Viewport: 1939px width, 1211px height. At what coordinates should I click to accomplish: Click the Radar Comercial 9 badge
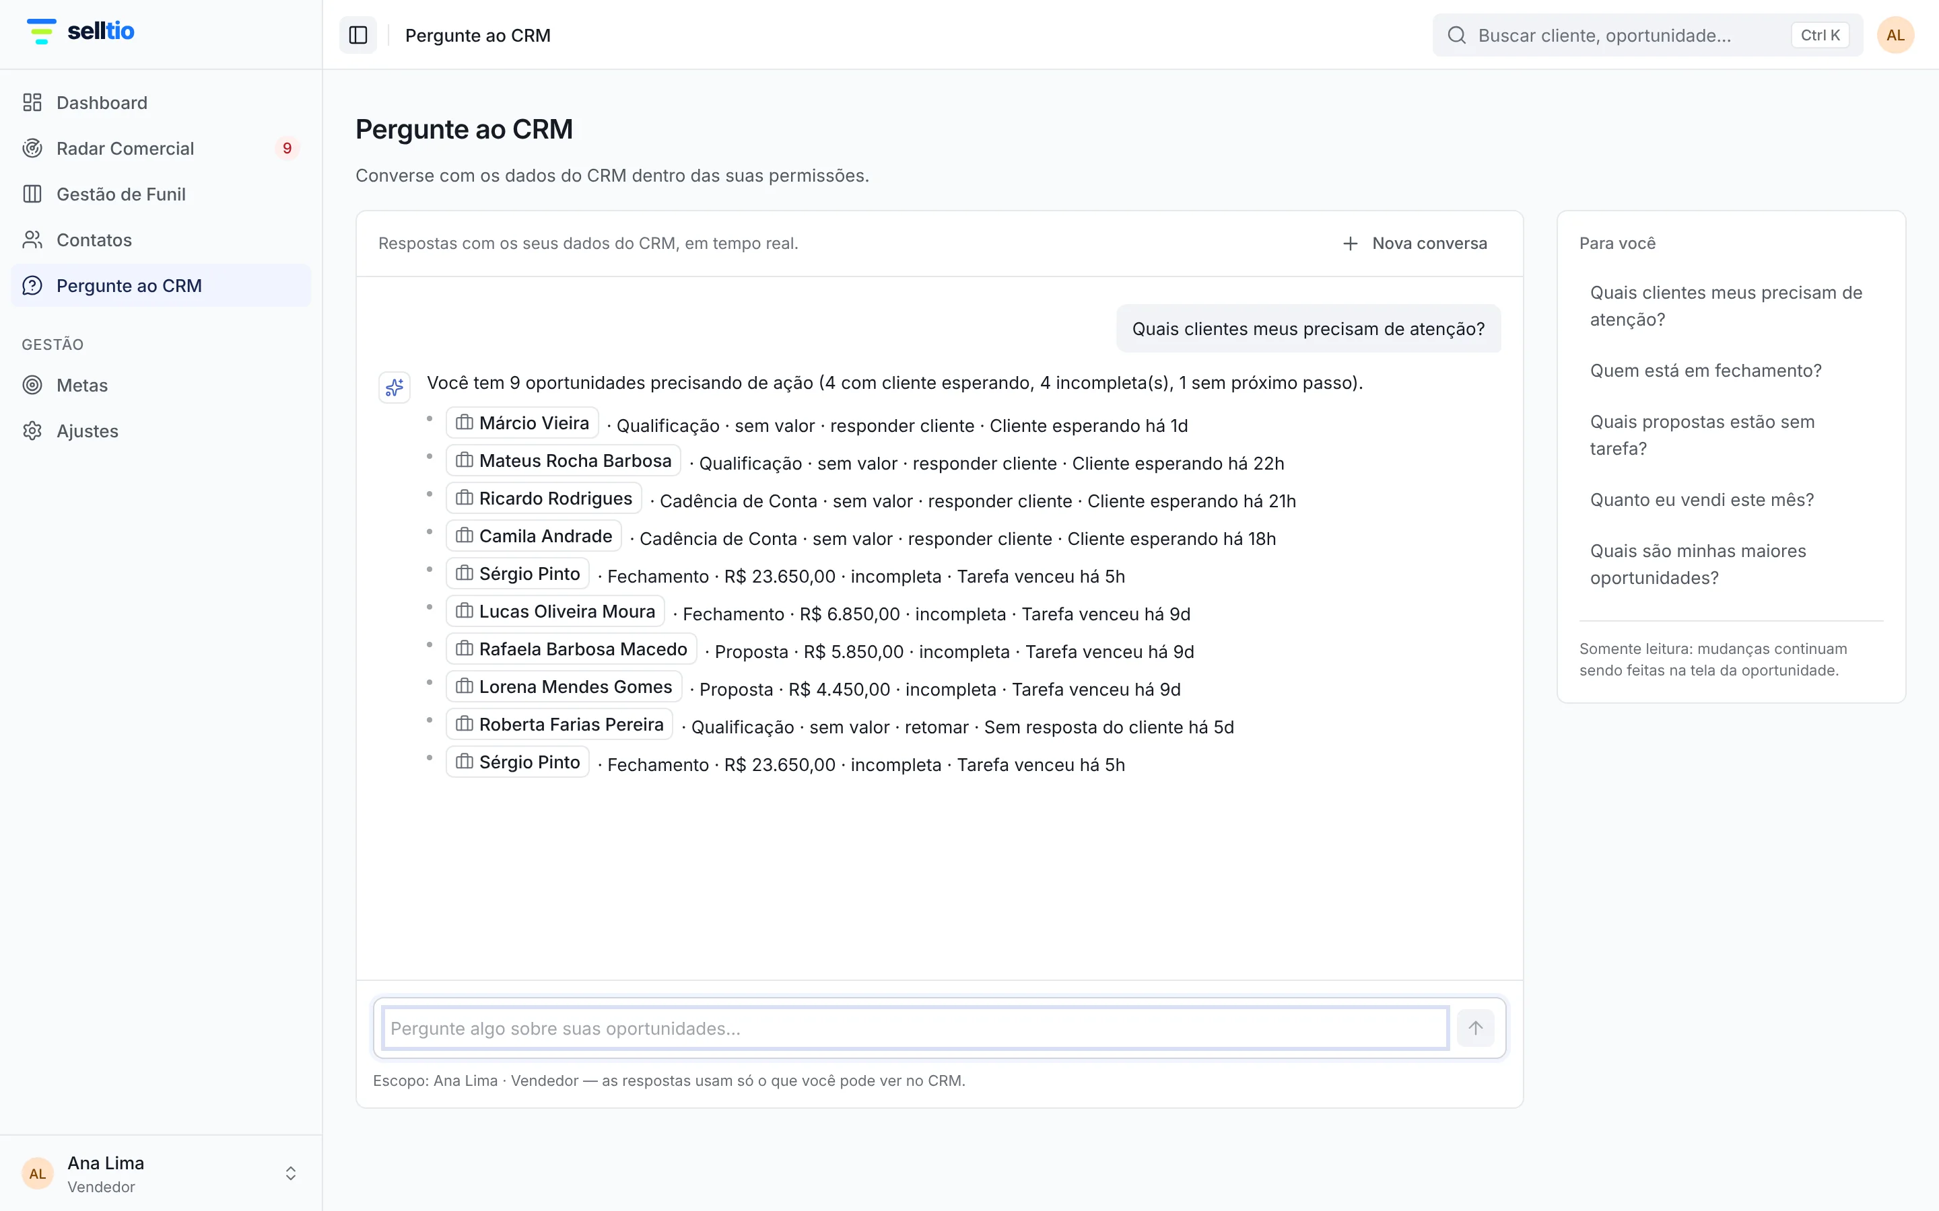287,148
